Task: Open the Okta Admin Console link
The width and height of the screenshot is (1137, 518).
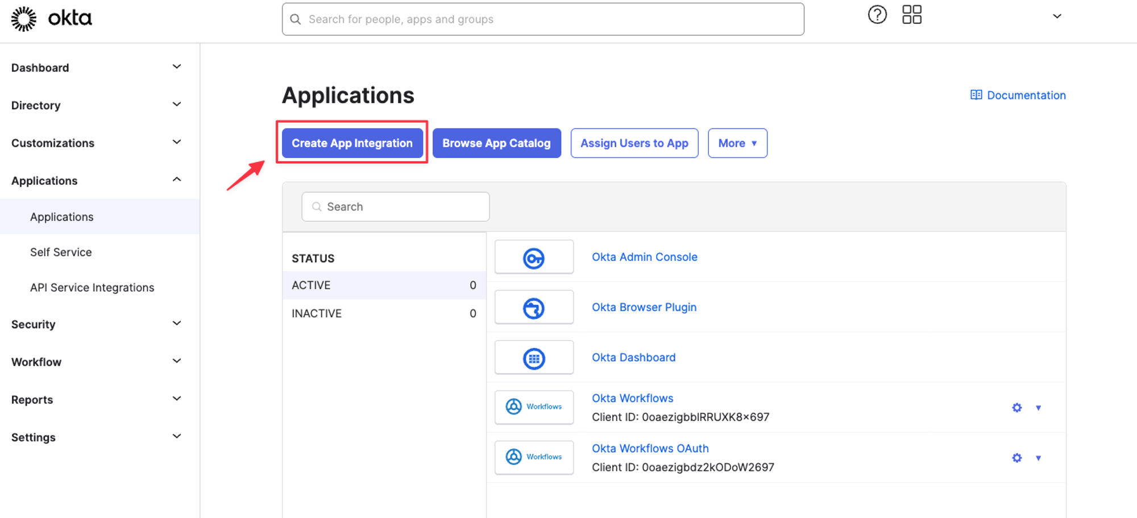Action: [645, 256]
